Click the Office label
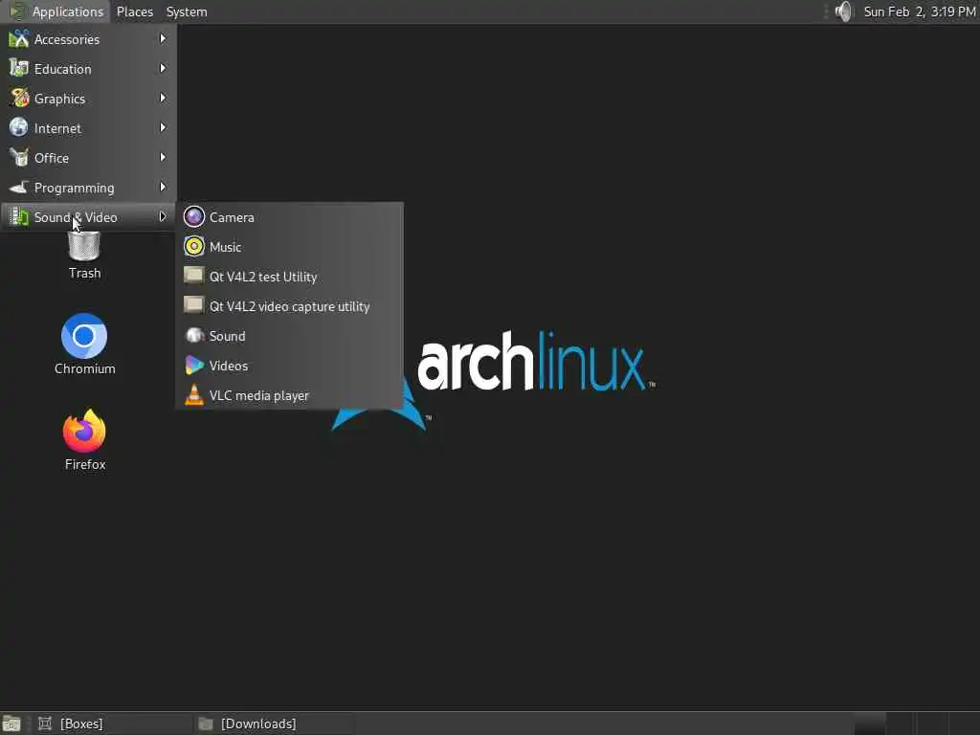This screenshot has width=980, height=735. pyautogui.click(x=52, y=158)
